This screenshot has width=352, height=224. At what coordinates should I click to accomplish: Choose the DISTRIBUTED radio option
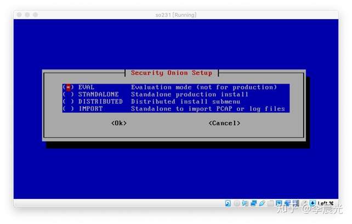pyautogui.click(x=68, y=102)
